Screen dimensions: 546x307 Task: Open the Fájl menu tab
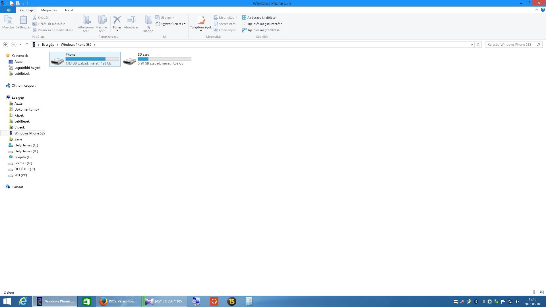8,10
